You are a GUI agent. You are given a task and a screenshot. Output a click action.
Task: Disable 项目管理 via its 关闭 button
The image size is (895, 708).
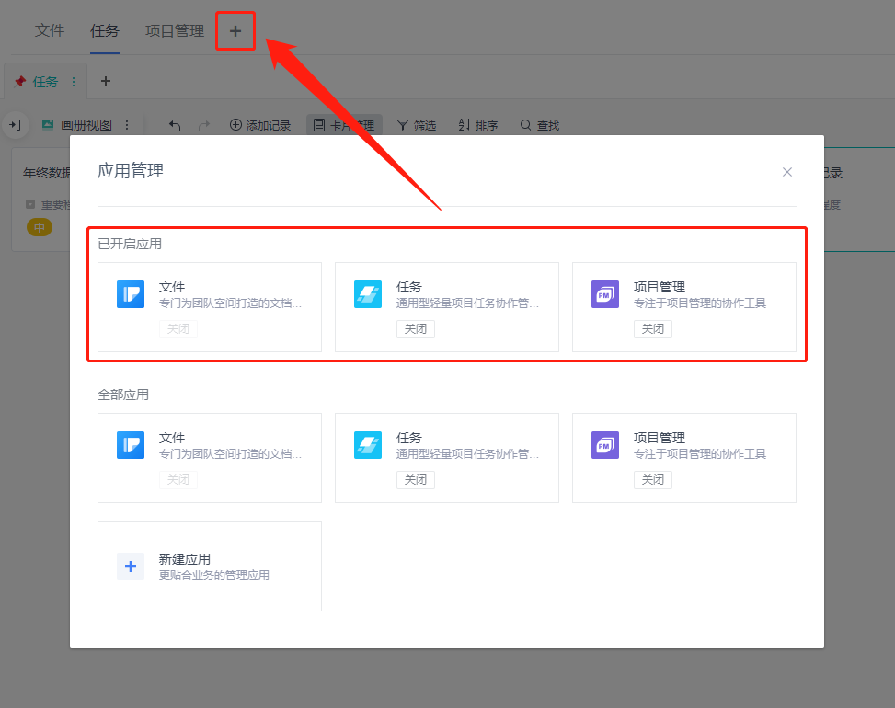click(x=652, y=328)
